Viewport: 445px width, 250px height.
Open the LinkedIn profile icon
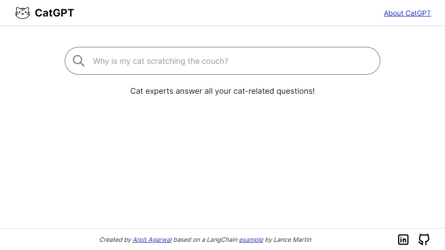[x=403, y=240]
